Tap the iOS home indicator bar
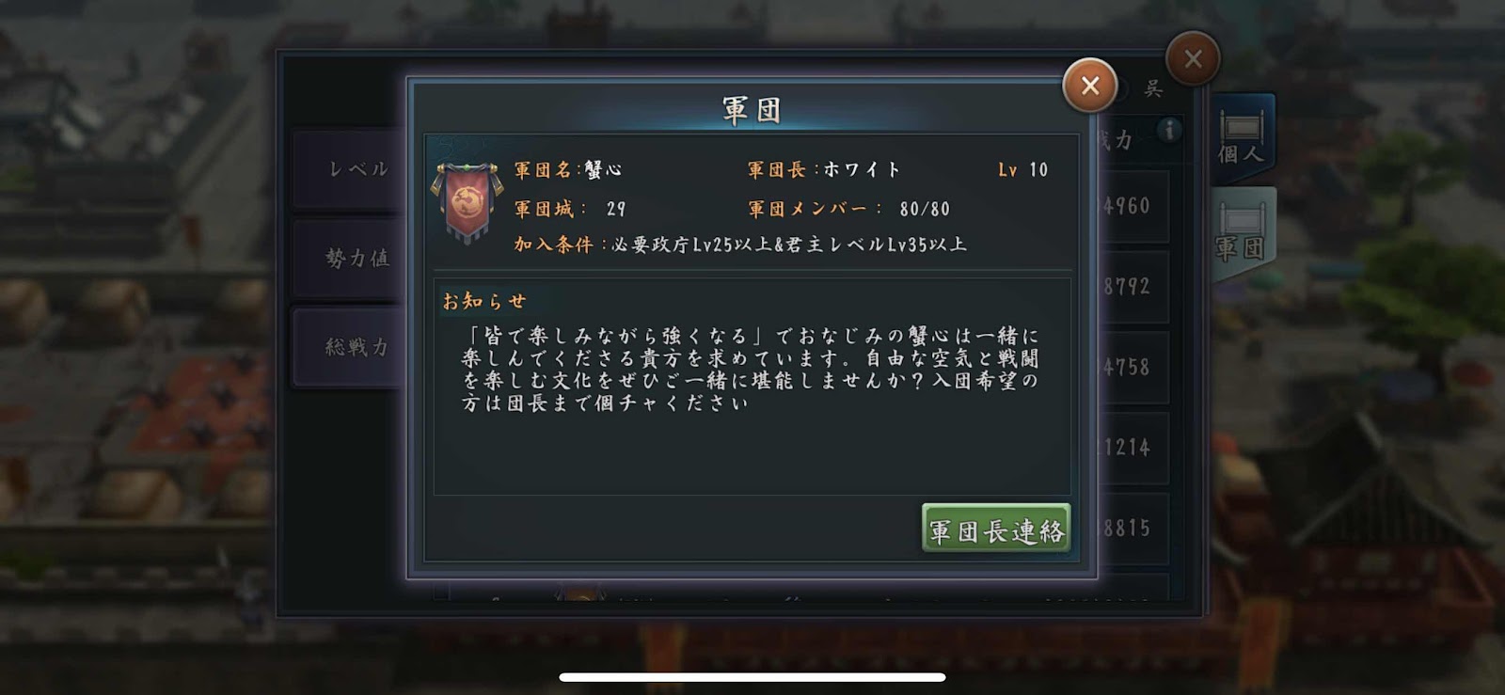Screen dimensions: 1505x695 752,677
